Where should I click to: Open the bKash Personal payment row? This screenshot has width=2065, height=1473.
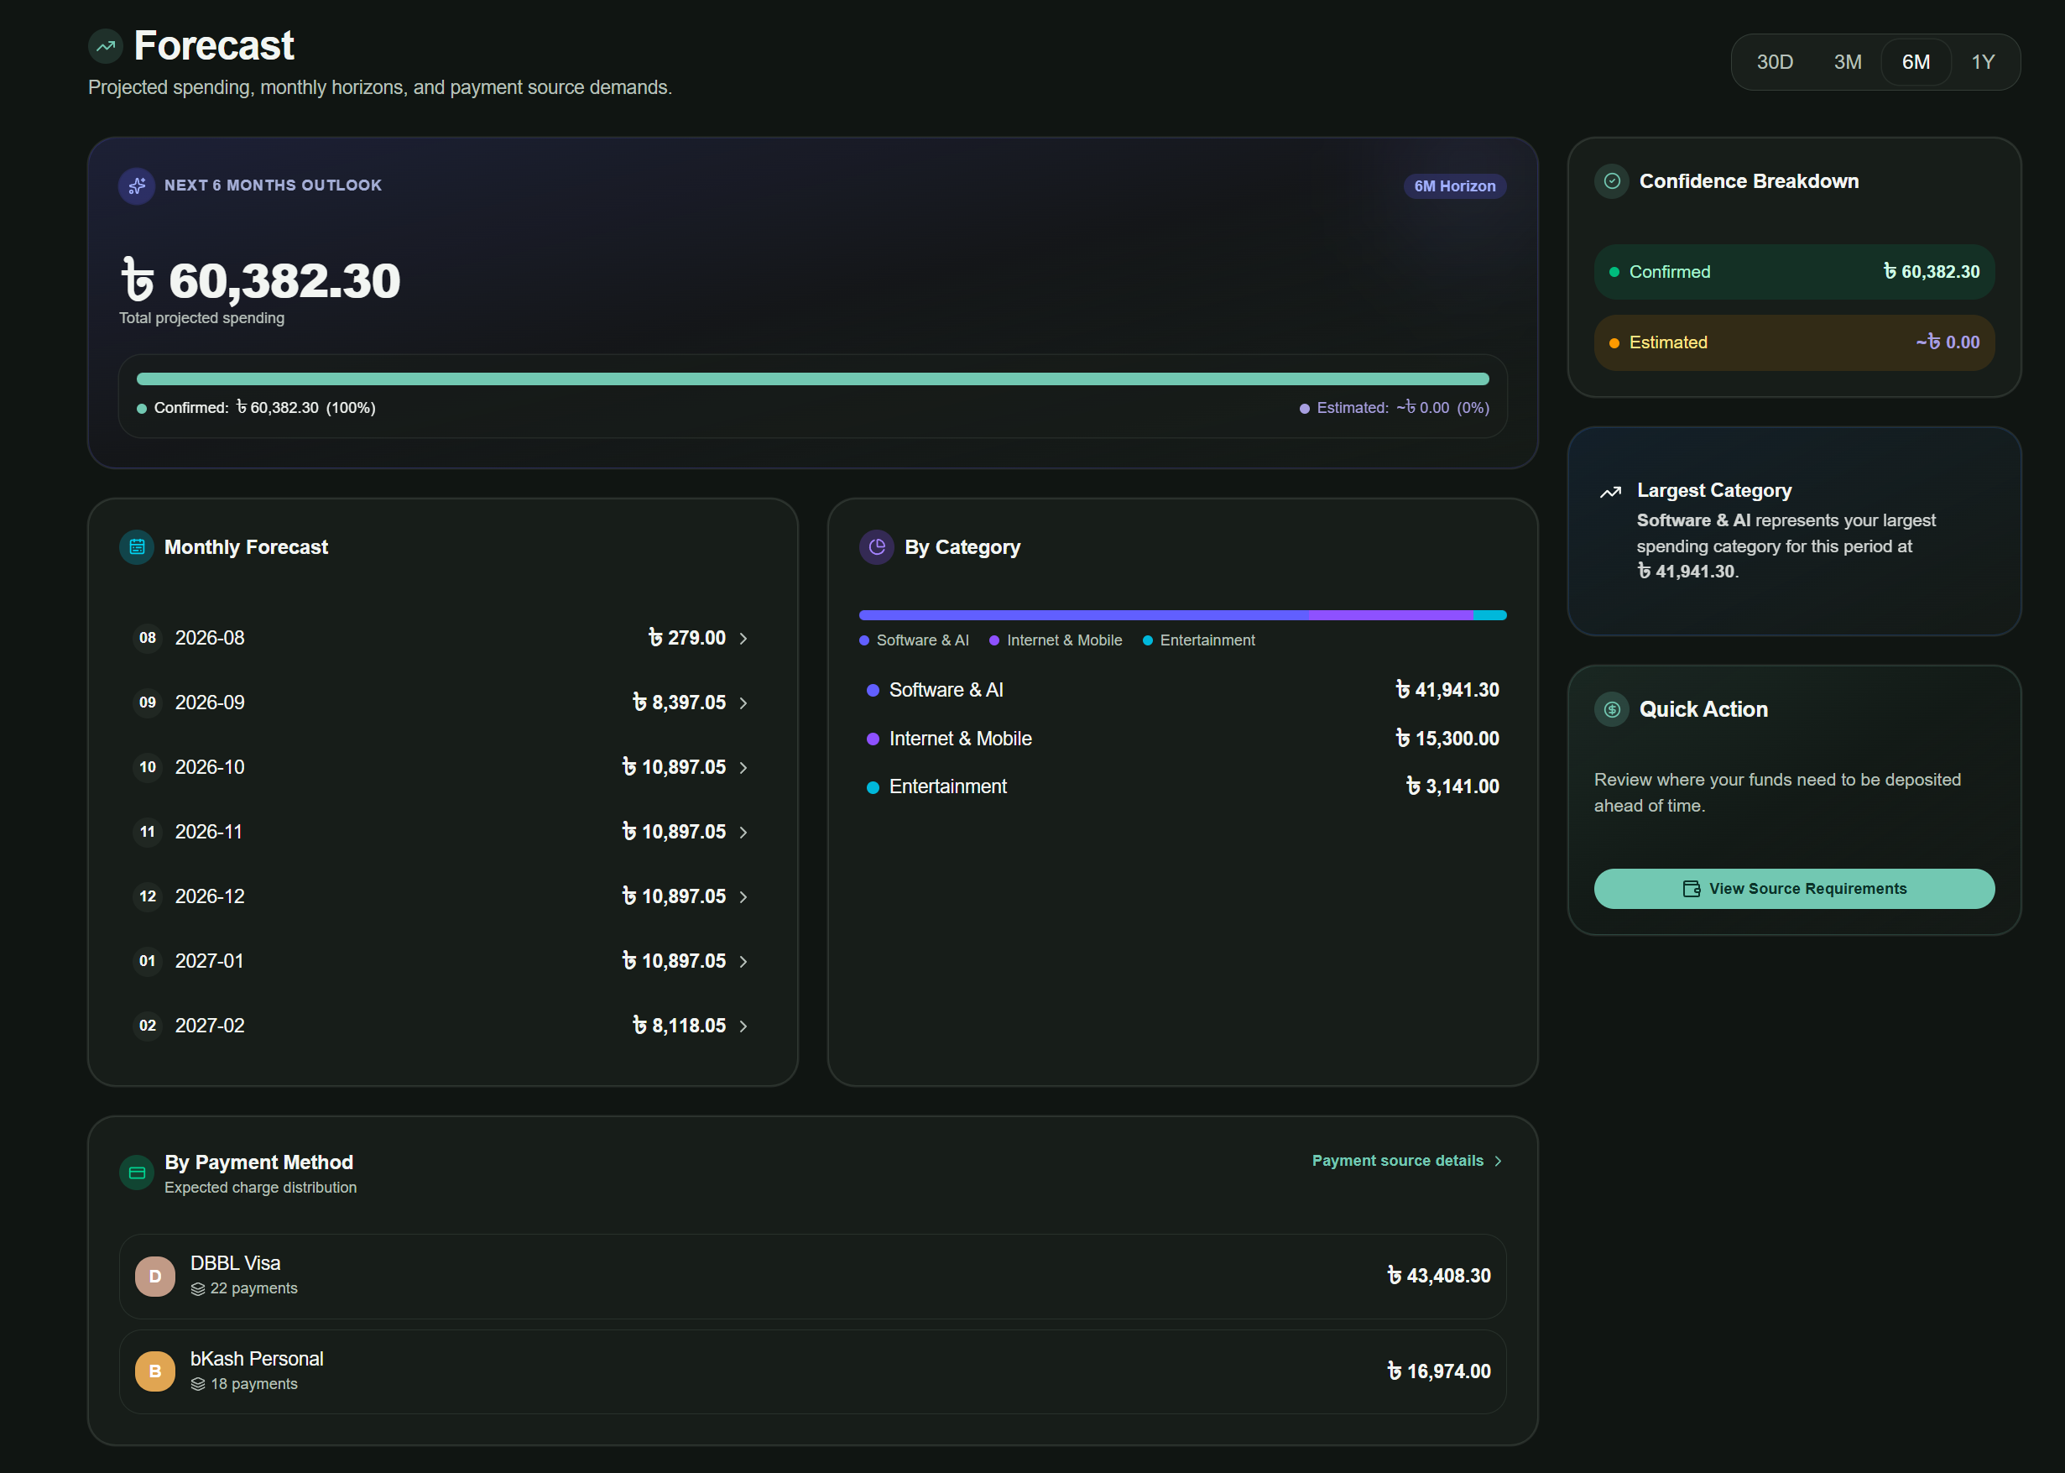(812, 1371)
